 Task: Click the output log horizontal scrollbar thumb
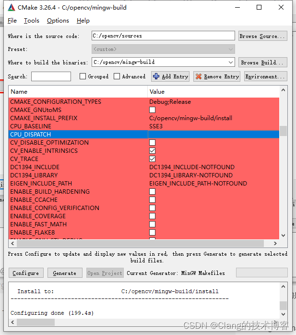[x=36, y=322]
